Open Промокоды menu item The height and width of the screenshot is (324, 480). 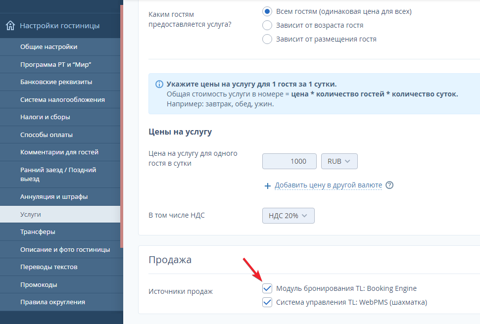(x=60, y=285)
